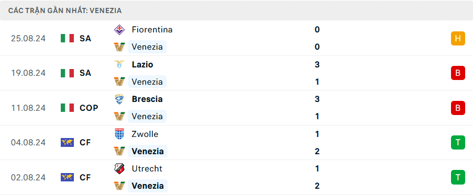The height and width of the screenshot is (195, 473).
Task: Click the Fiorentina club crest icon
Action: (119, 29)
